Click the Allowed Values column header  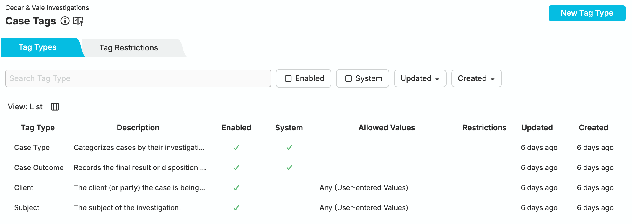[x=387, y=128]
